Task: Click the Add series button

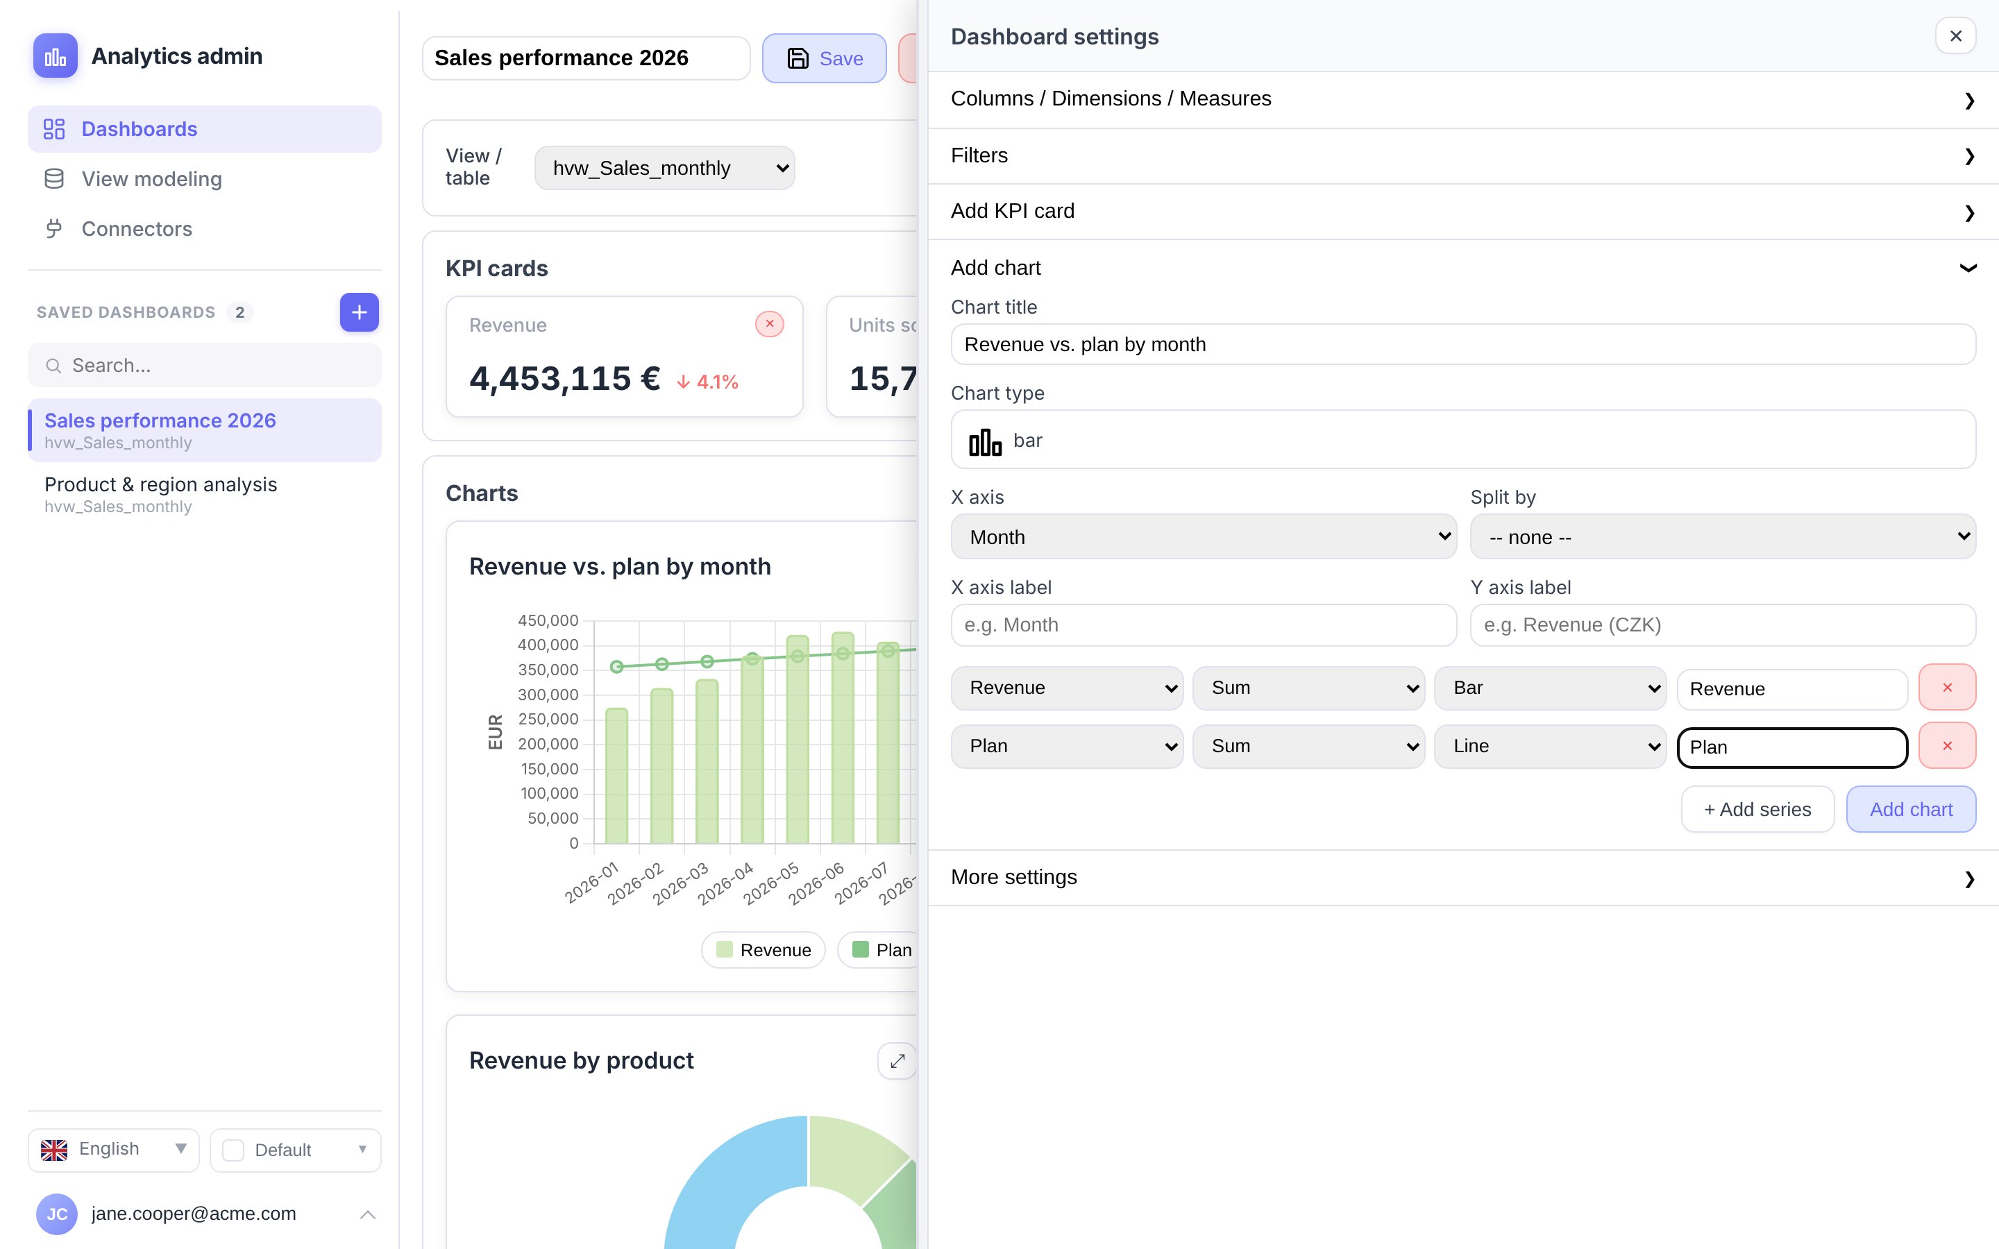Action: (x=1757, y=810)
